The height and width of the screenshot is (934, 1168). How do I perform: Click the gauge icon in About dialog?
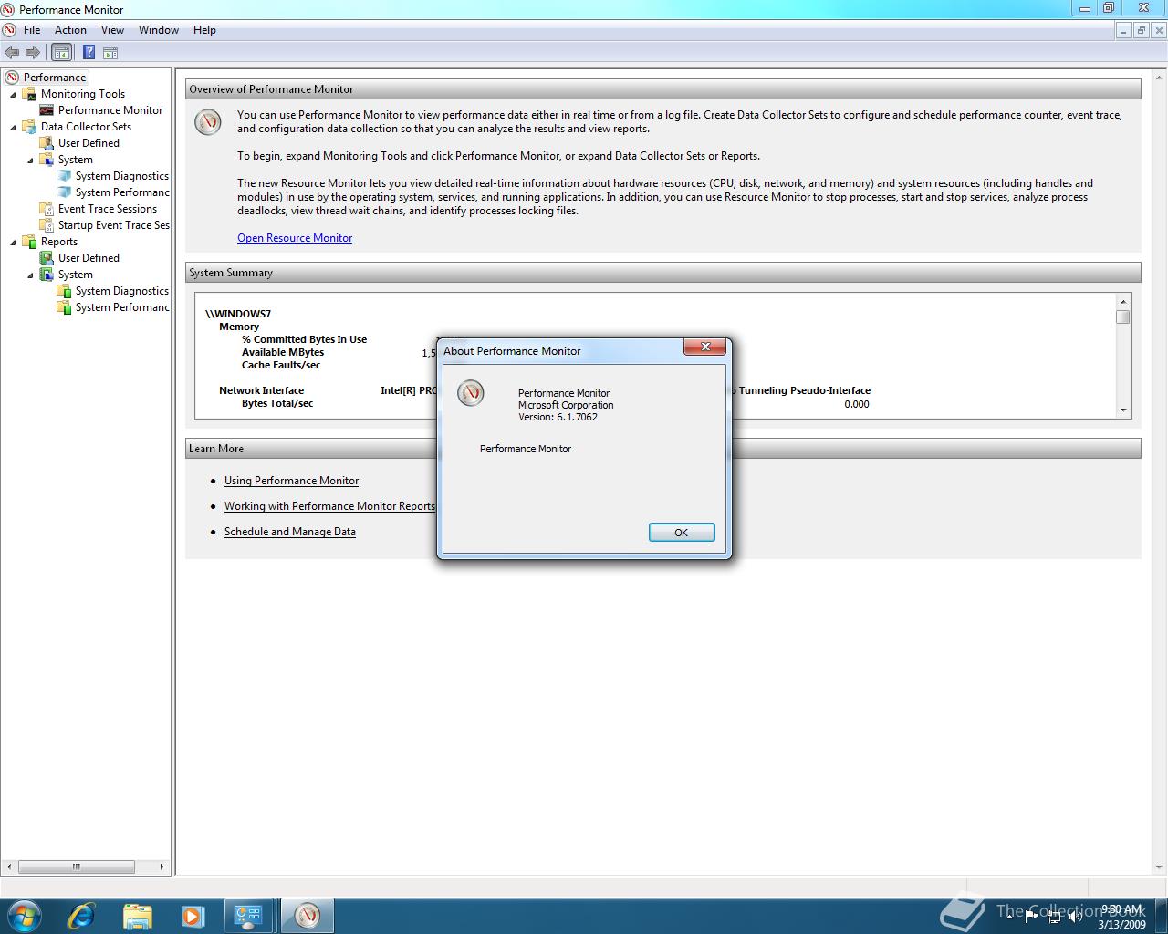click(471, 393)
